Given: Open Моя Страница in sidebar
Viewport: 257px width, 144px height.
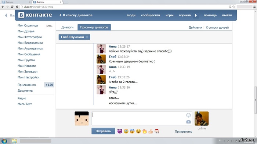Looking at the screenshot, I should click(28, 26).
